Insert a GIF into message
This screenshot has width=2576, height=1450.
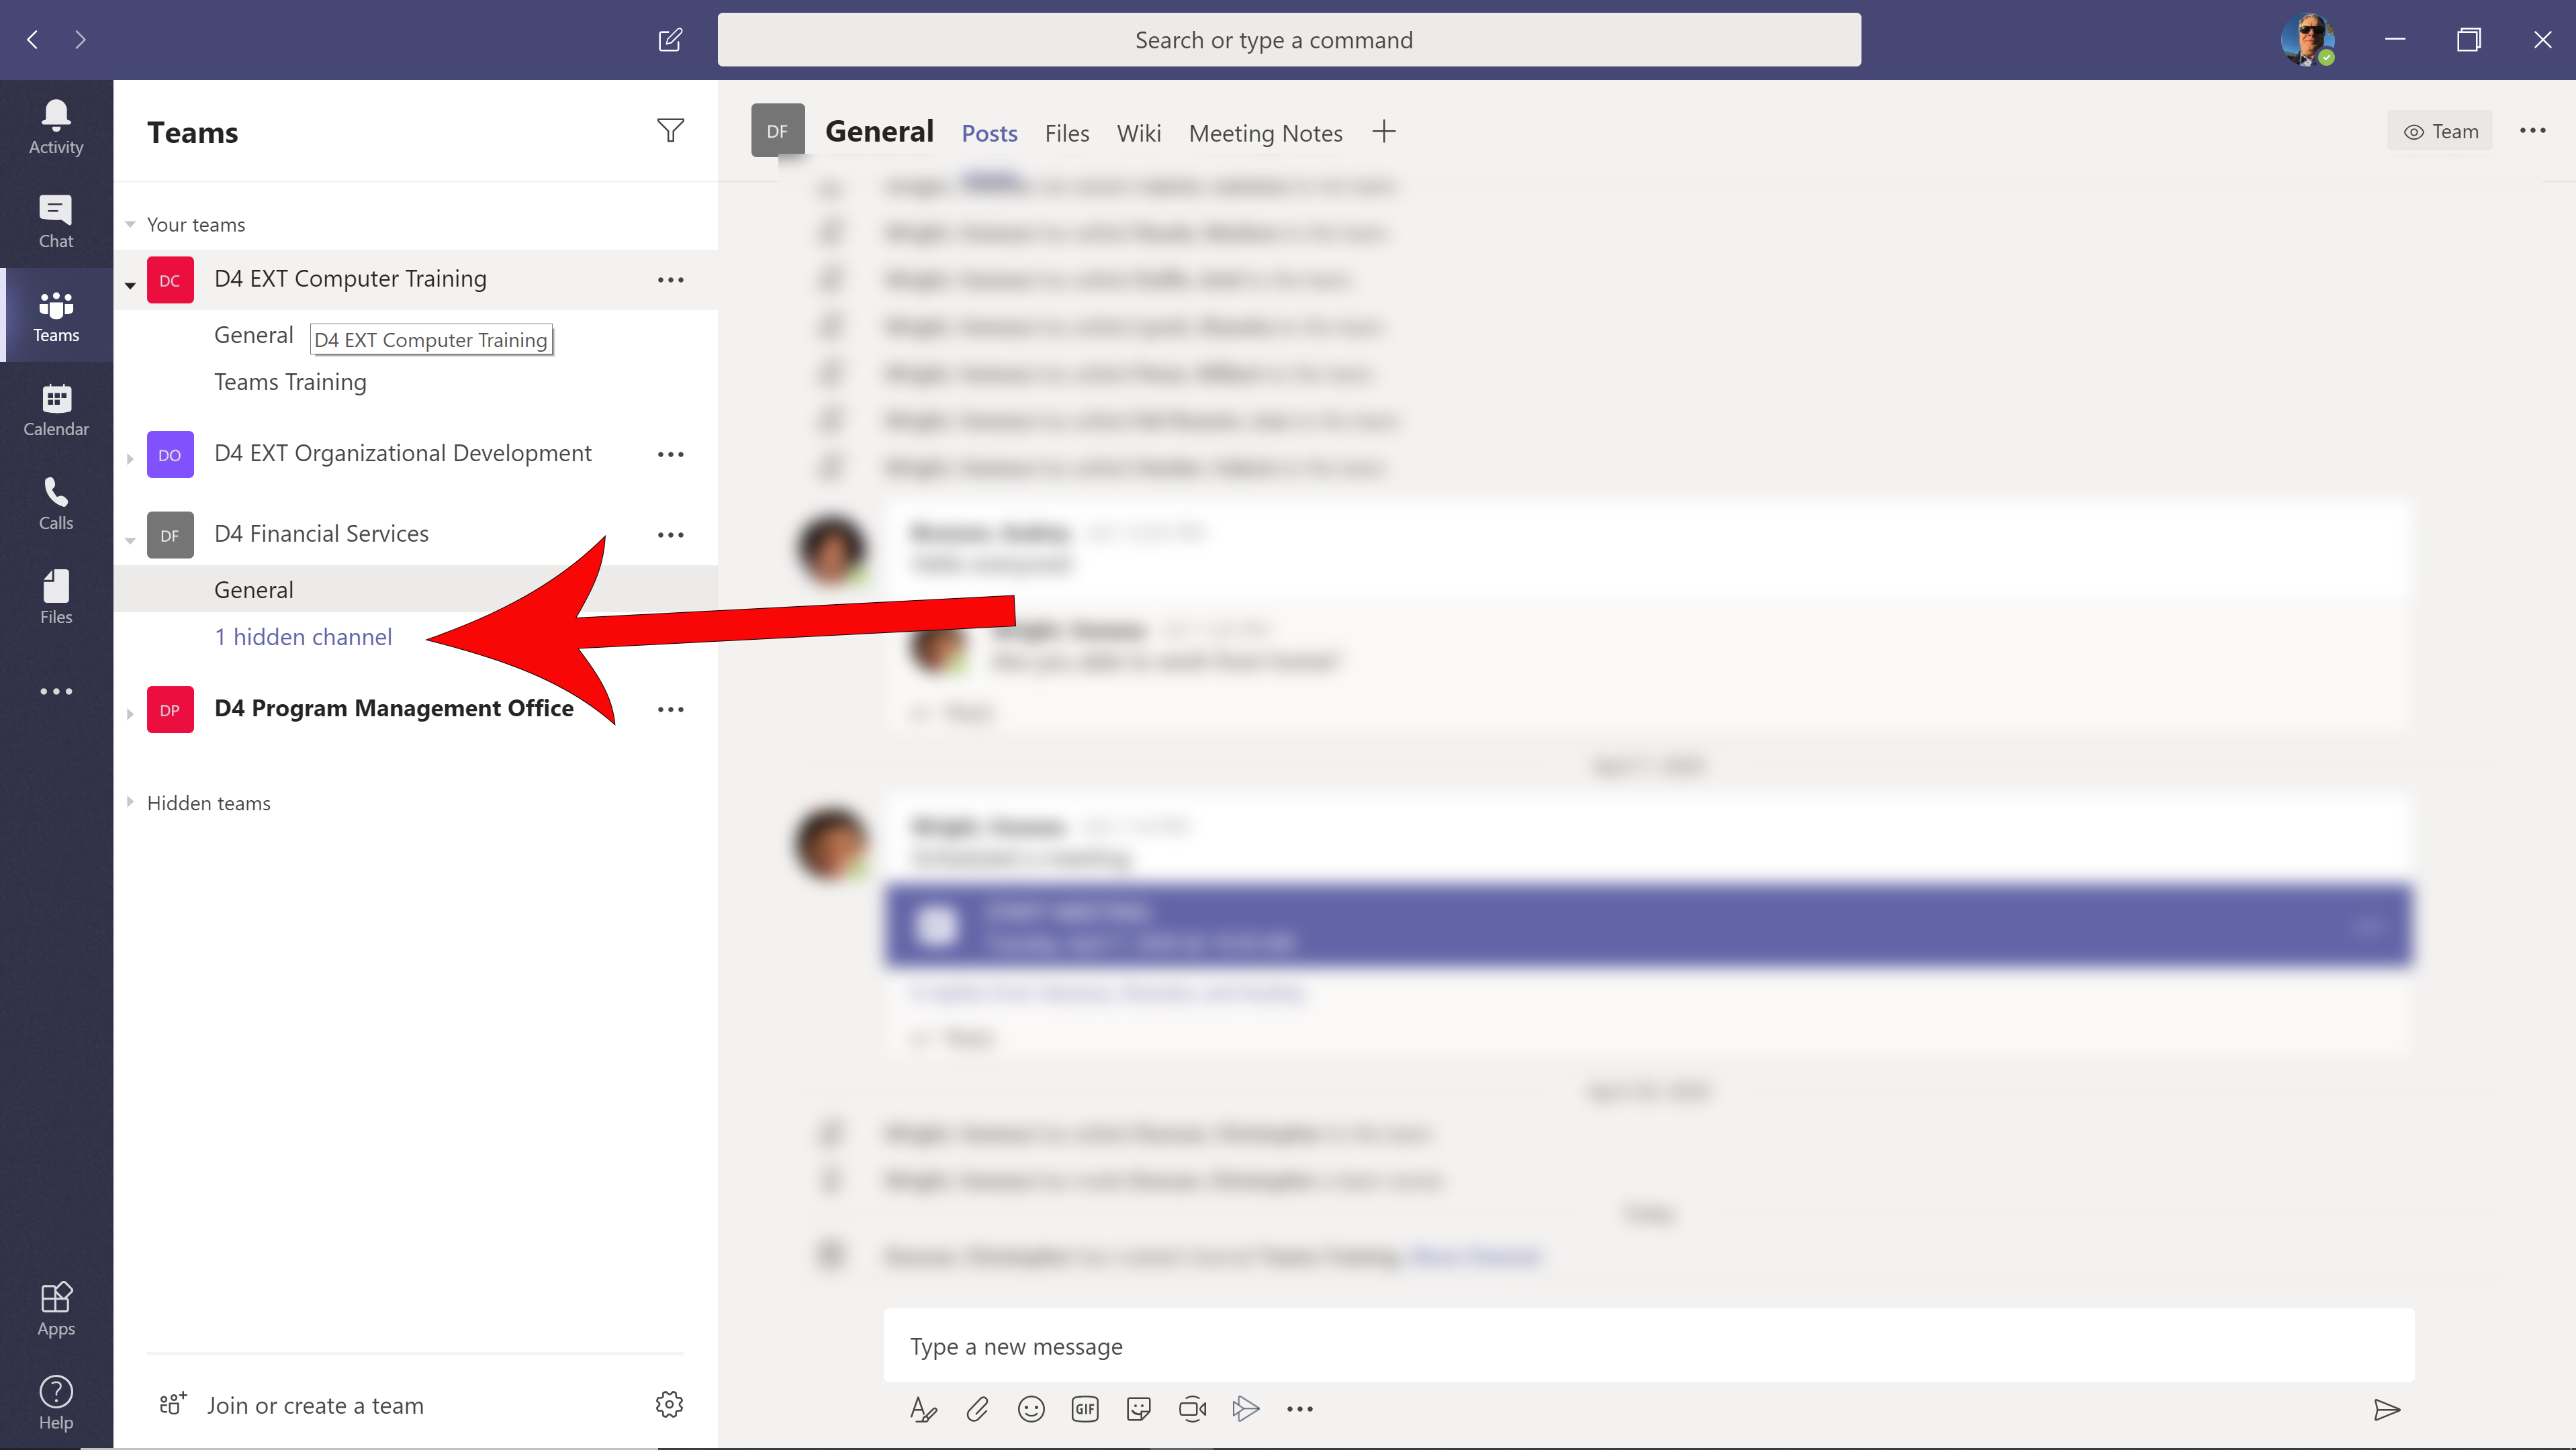[x=1085, y=1409]
